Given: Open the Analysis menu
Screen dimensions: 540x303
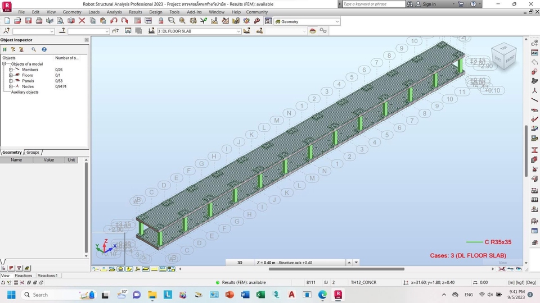Looking at the screenshot, I should point(114,12).
